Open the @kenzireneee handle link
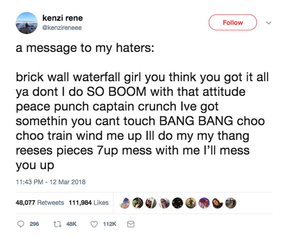Image resolution: width=287 pixels, height=239 pixels. 62,28
